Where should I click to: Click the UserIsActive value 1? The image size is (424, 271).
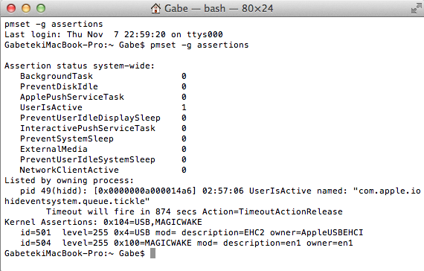coord(184,107)
